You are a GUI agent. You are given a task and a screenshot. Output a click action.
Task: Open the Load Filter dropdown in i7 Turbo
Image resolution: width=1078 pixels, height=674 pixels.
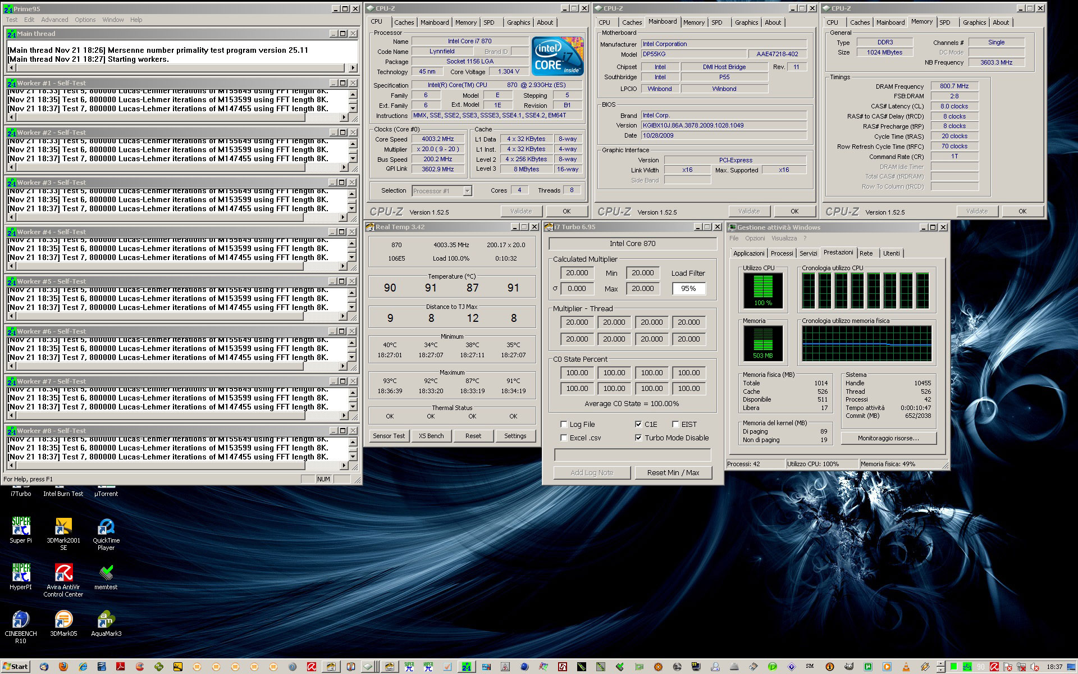tap(689, 288)
